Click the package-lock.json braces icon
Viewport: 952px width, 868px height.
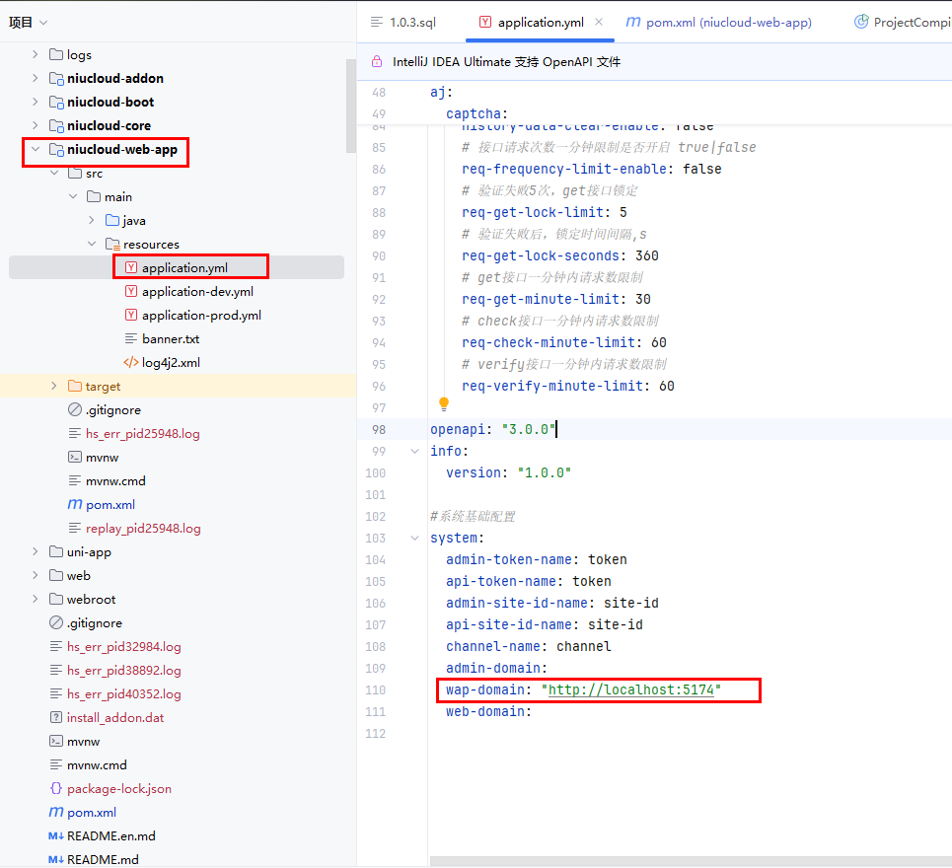pos(56,789)
